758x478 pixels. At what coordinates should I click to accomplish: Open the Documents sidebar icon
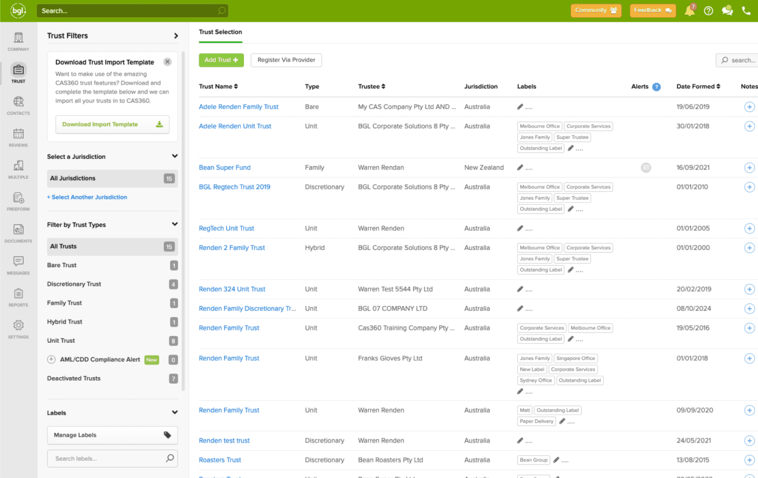pos(18,233)
